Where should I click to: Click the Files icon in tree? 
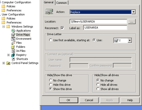(x=13, y=43)
